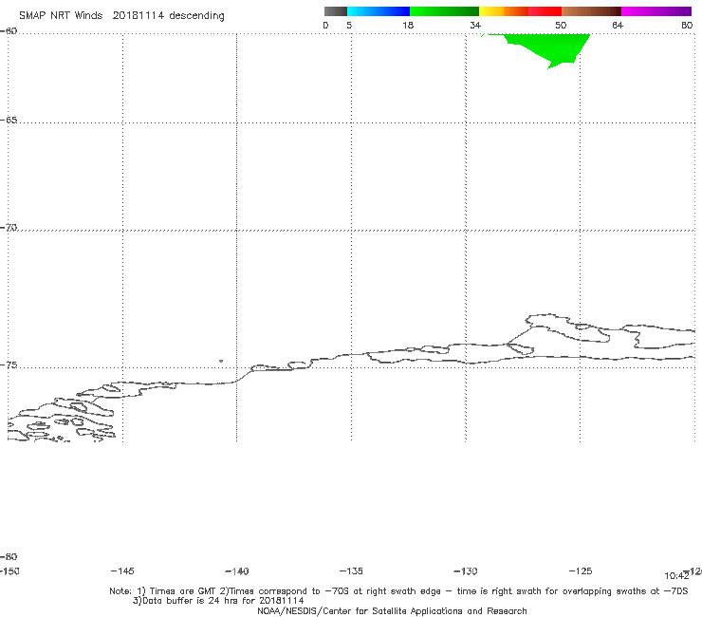
Task: Click the color bar label "18"
Action: (408, 25)
